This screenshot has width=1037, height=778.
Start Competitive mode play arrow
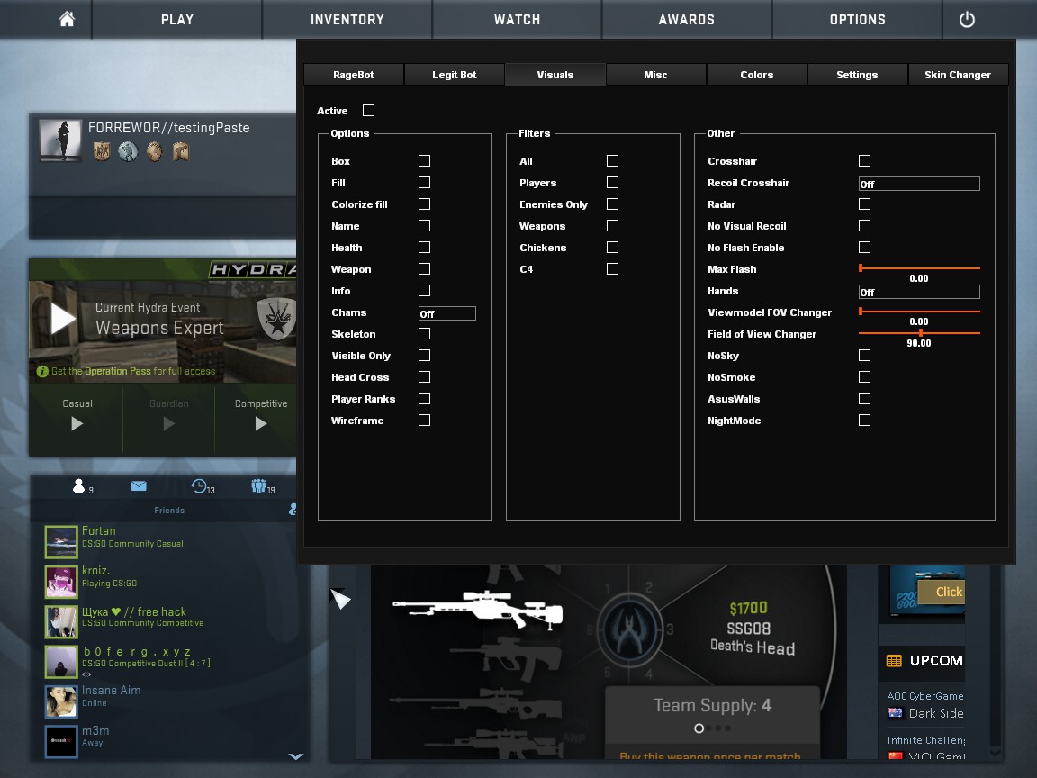(x=260, y=423)
